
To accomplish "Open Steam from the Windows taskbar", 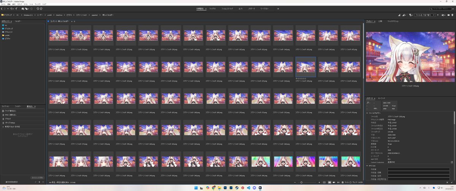I will [x=237, y=188].
